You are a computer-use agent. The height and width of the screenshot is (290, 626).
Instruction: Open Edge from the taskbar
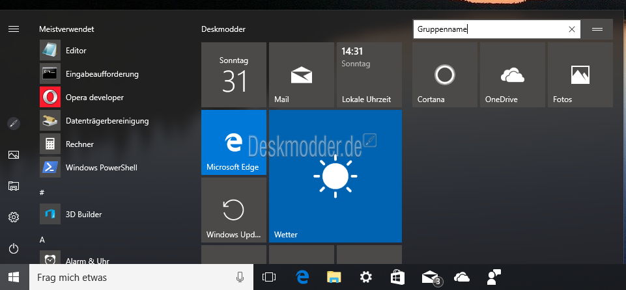tap(302, 277)
